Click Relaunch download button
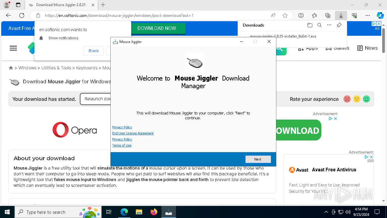This screenshot has height=218, width=387. 96,99
